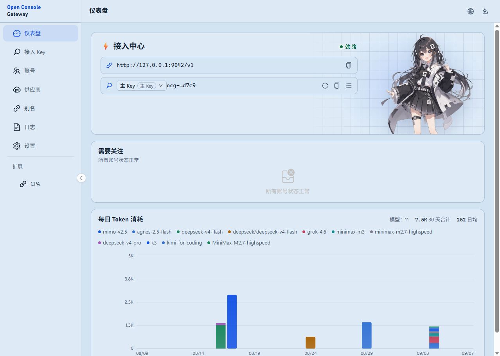Click the vertical scrollbar thumb
The height and width of the screenshot is (356, 500).
click(x=497, y=181)
